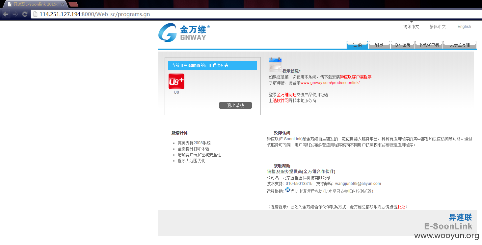This screenshot has height=245, width=482.
Task: Click the phone number 010-59013315
Action: click(299, 184)
